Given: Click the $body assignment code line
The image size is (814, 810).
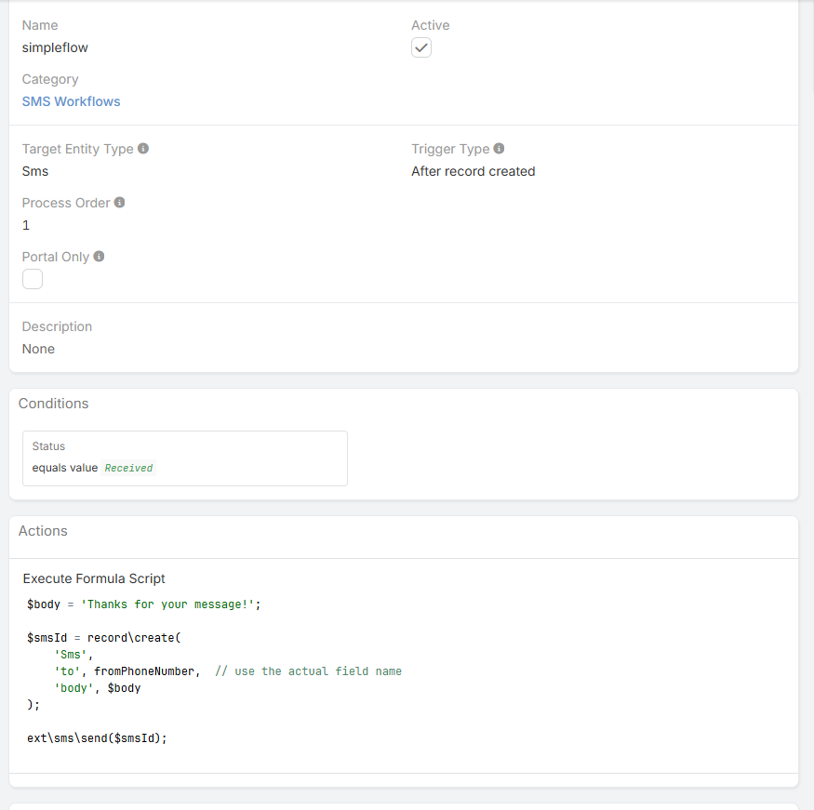Looking at the screenshot, I should click(143, 604).
